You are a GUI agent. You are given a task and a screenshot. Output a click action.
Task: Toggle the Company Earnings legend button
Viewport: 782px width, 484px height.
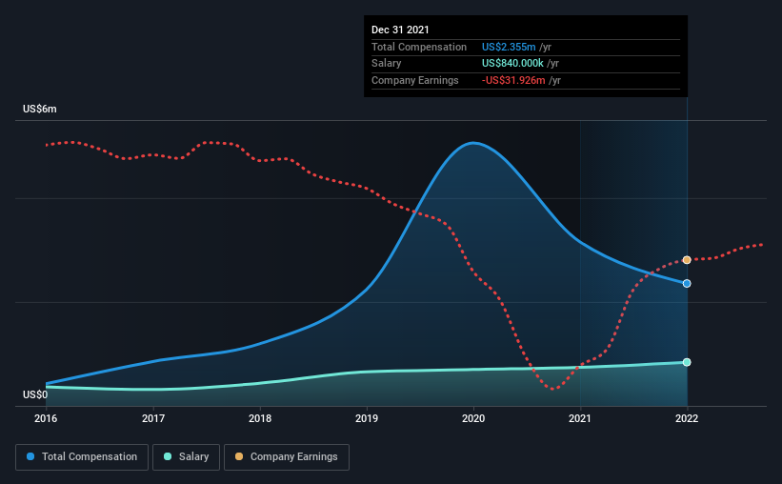pyautogui.click(x=287, y=457)
